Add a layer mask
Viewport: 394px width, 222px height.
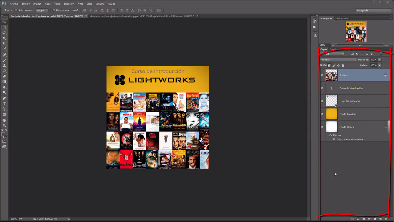click(x=364, y=219)
